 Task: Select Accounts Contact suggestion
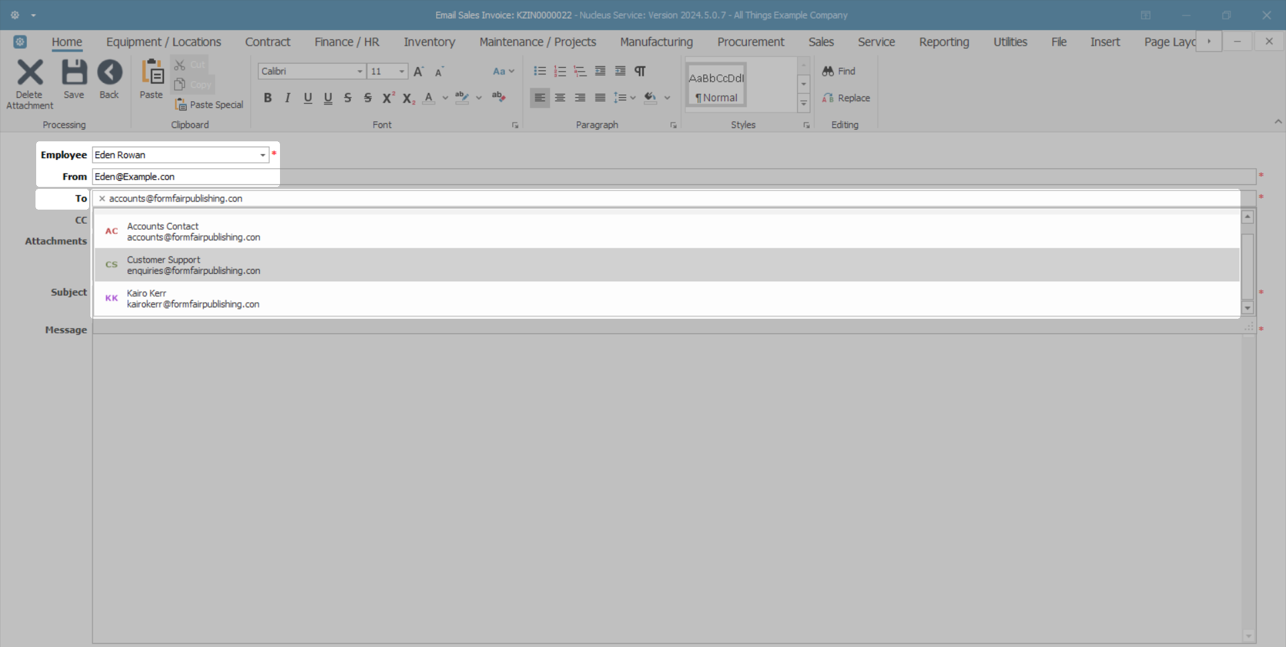point(667,232)
